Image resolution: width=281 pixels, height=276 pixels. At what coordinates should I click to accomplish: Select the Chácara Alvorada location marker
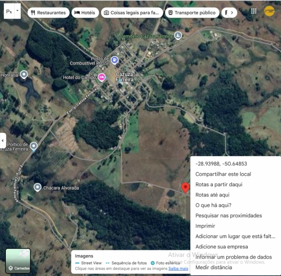pos(37,187)
